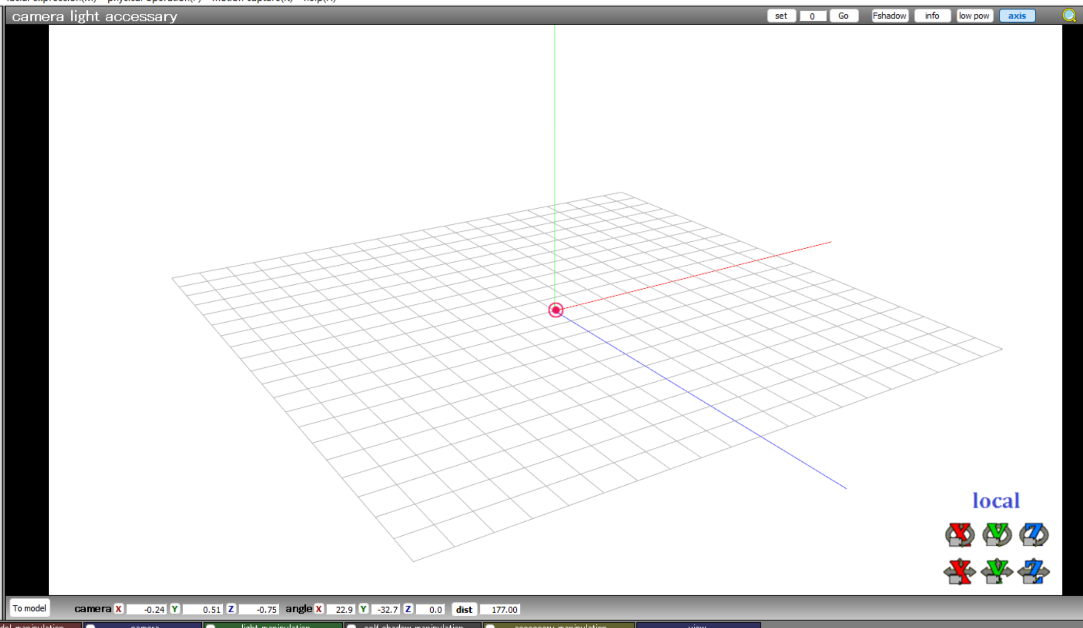1083x628 pixels.
Task: Click the yellow magnifier icon in the top bar
Action: (x=1069, y=15)
